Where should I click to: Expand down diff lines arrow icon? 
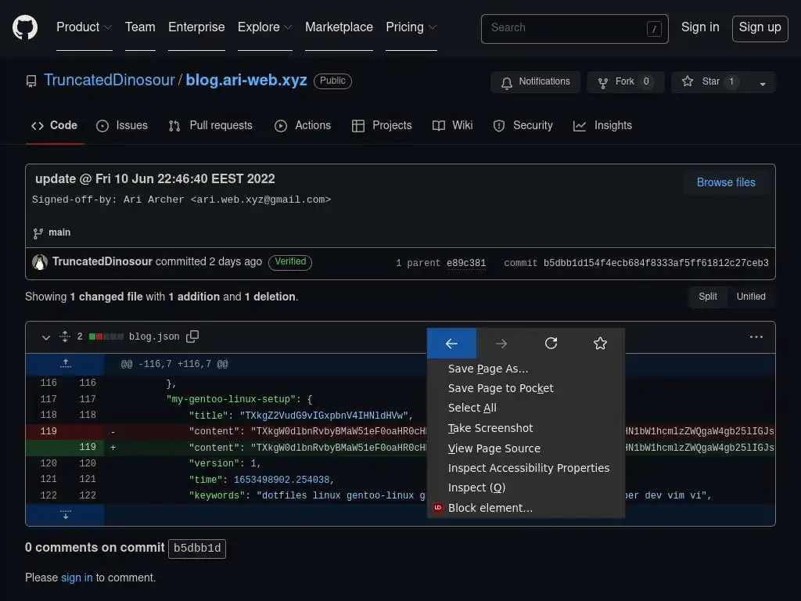(x=66, y=515)
